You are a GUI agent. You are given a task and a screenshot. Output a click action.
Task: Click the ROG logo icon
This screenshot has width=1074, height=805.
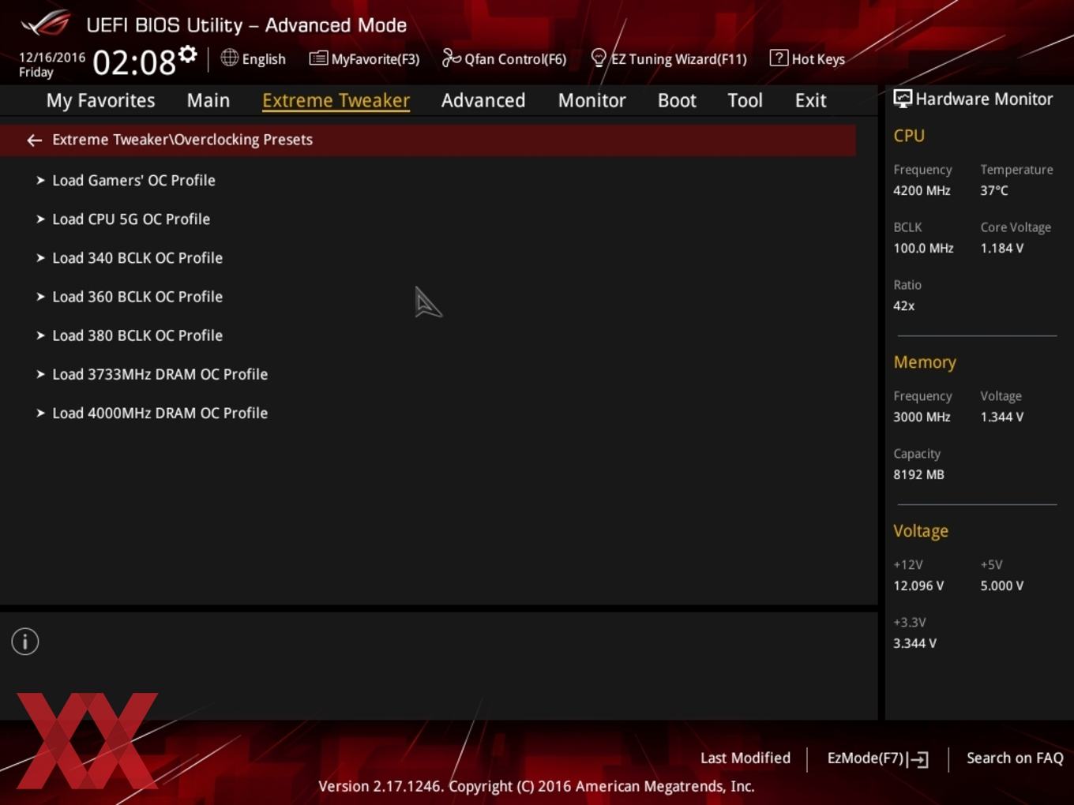[x=46, y=24]
